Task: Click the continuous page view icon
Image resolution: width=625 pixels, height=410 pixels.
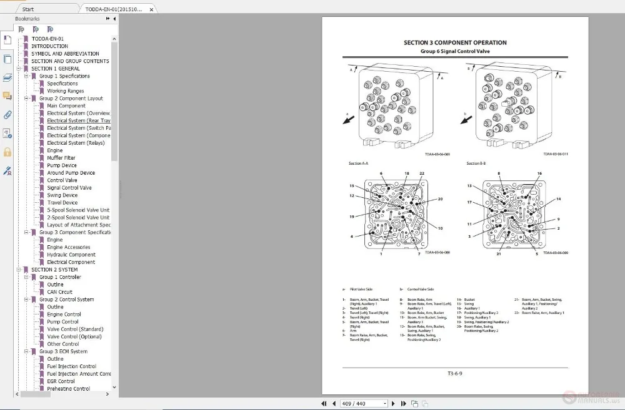Action: [425, 404]
